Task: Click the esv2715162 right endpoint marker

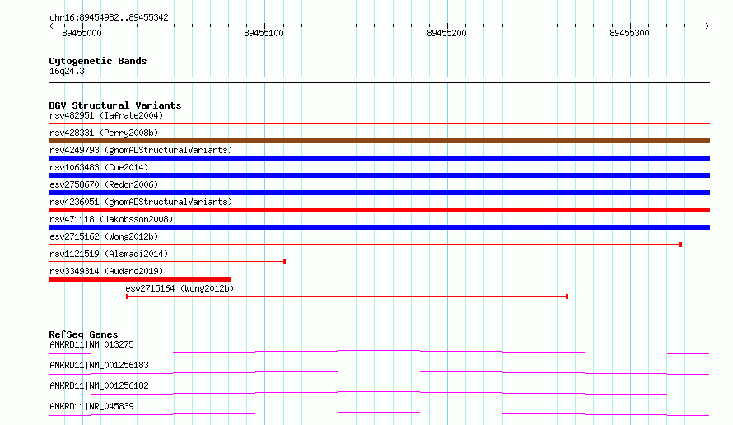Action: (x=680, y=245)
